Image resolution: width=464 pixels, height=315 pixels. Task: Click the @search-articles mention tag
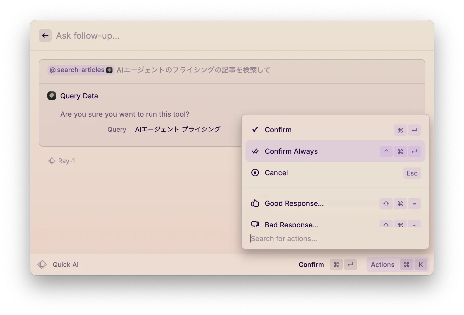[x=80, y=70]
